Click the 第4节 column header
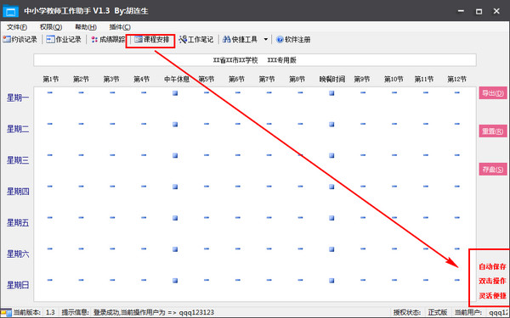The width and height of the screenshot is (510, 318). [x=141, y=79]
